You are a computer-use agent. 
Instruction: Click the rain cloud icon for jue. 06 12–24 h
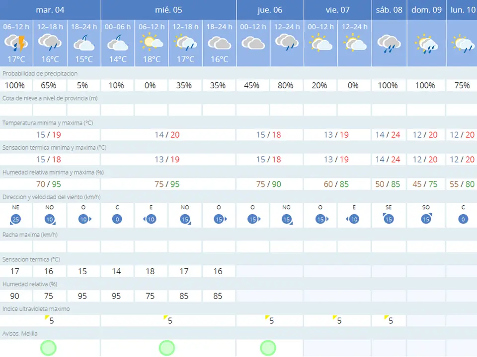pyautogui.click(x=287, y=43)
